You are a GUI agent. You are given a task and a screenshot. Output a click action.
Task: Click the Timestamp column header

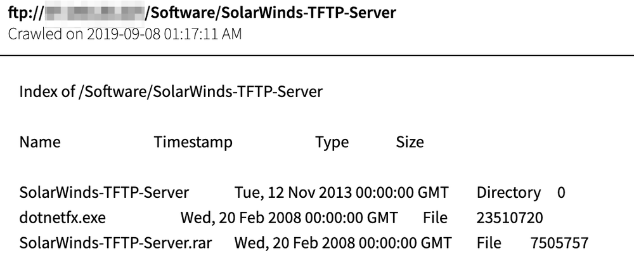click(193, 142)
